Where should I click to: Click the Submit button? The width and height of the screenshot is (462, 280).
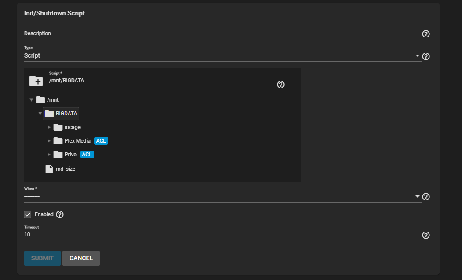pos(42,258)
